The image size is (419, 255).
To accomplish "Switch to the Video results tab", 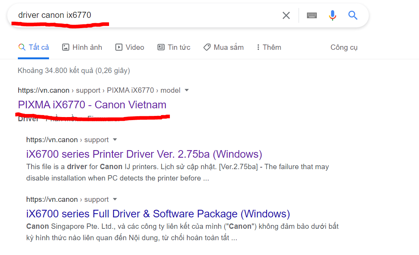I will point(130,48).
